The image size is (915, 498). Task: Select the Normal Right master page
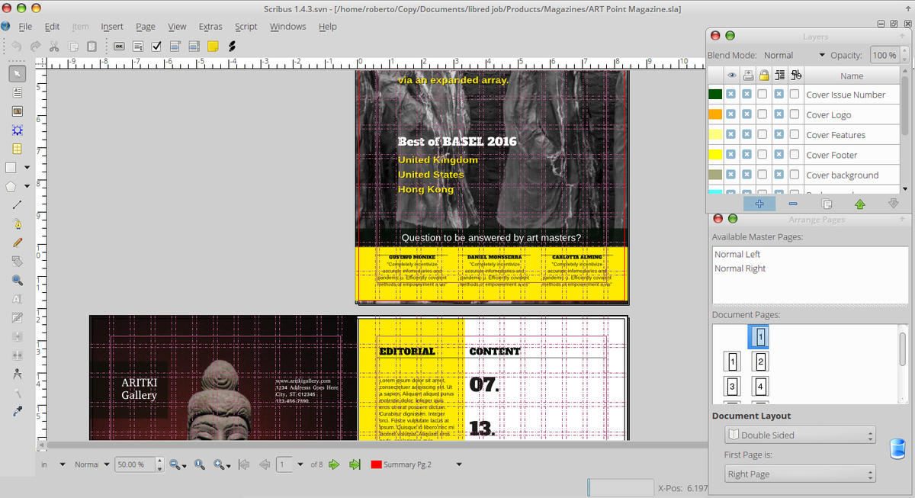coord(740,268)
